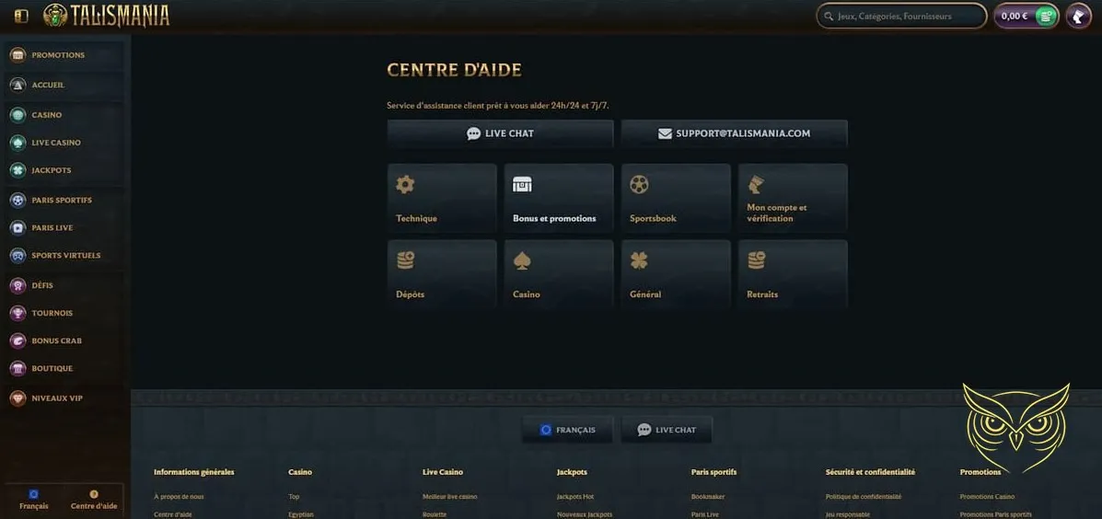Open the Dépôts help category
Image resolution: width=1102 pixels, height=519 pixels.
point(442,274)
